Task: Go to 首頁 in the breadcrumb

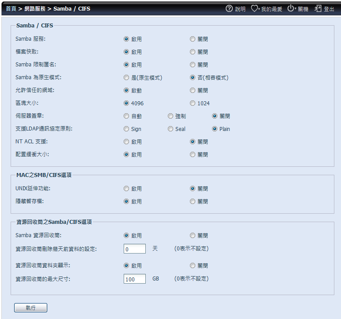Action: tap(11, 9)
